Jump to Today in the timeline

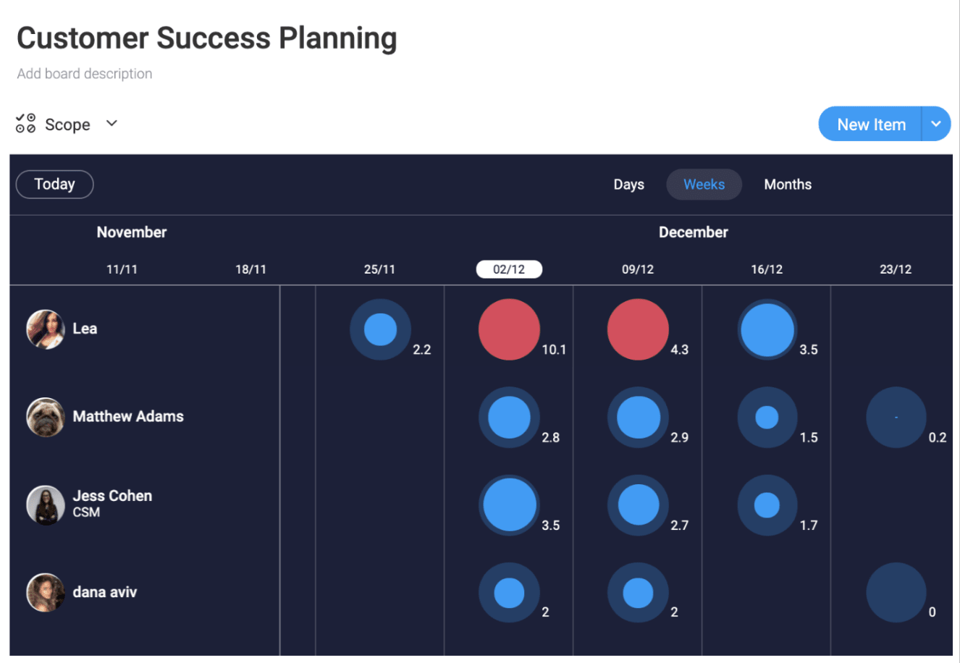coord(54,184)
